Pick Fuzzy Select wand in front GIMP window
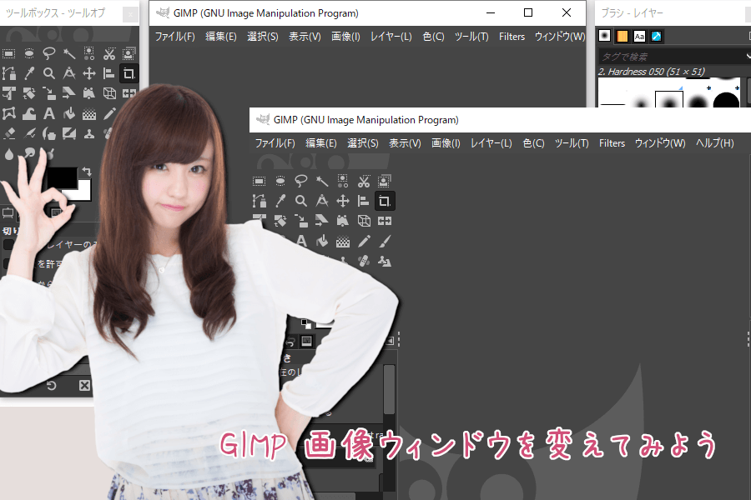751x500 pixels. click(322, 181)
